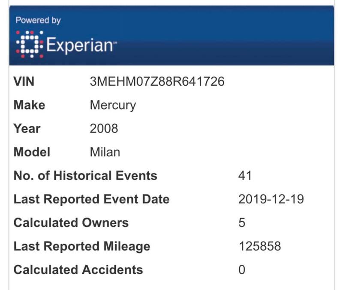Image resolution: width=343 pixels, height=290 pixels.
Task: Select the Powered by label
Action: point(38,20)
